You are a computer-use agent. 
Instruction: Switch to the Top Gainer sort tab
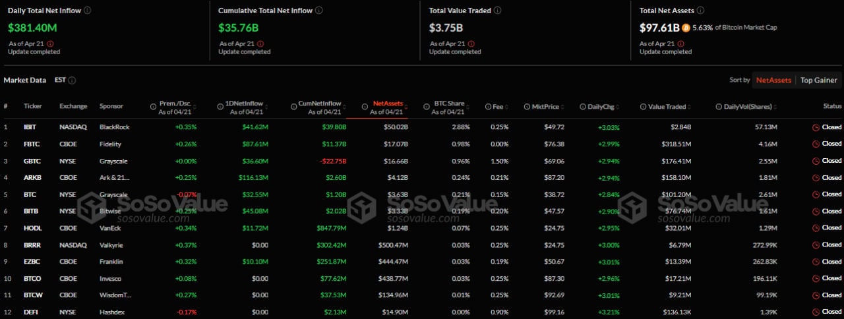[x=818, y=80]
